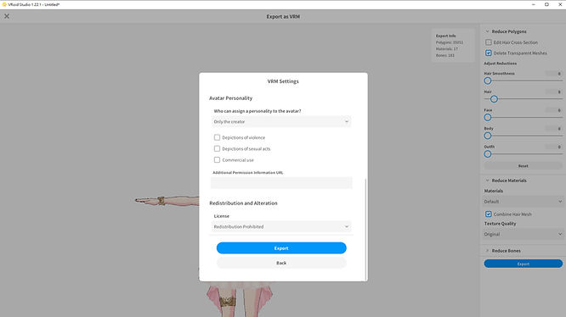566x317 pixels.
Task: Go Back from VRM Settings dialog
Action: [281, 263]
